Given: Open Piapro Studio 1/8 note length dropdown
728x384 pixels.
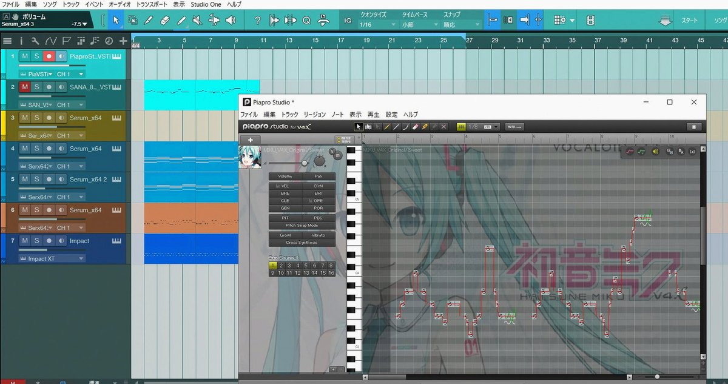Looking at the screenshot, I should tap(483, 126).
